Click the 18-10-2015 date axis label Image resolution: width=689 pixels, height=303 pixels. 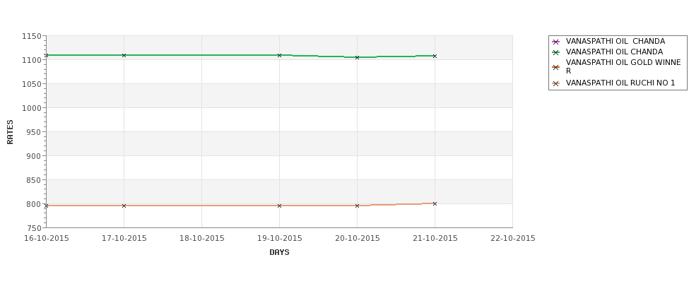[x=201, y=239]
